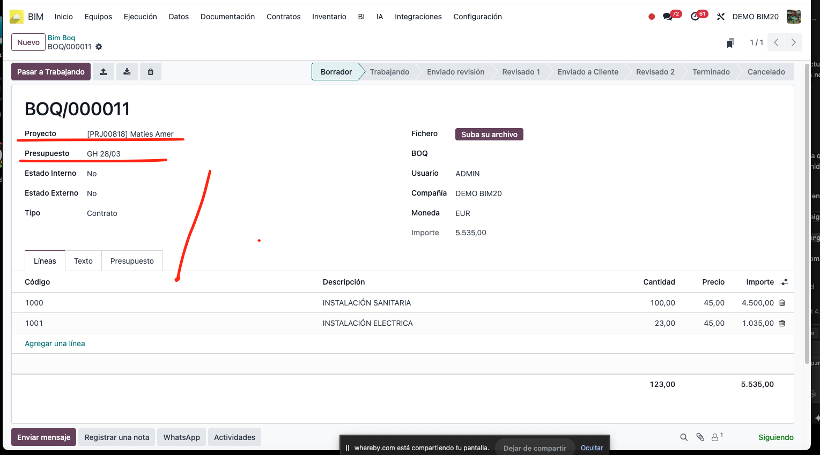
Task: Toggle the Siguiendo follow status
Action: (x=775, y=437)
